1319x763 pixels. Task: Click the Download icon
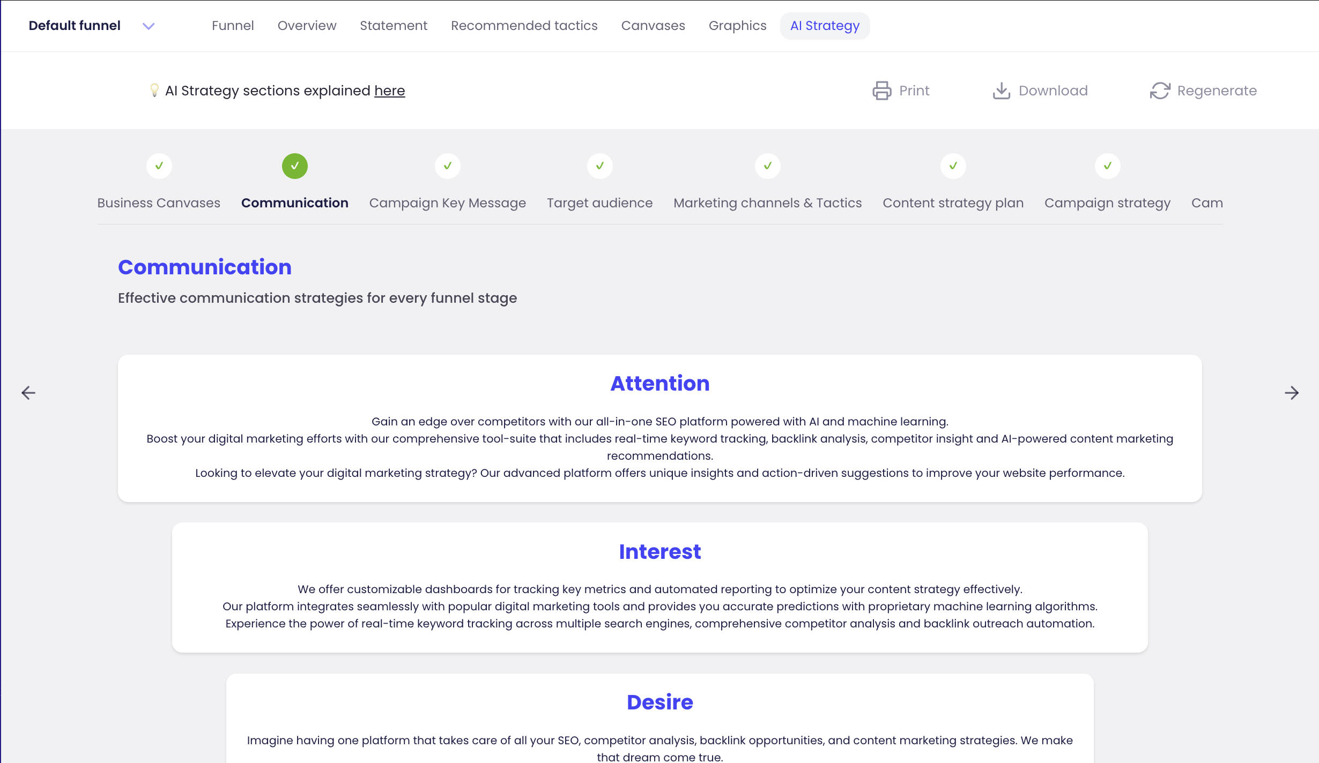pos(1002,90)
